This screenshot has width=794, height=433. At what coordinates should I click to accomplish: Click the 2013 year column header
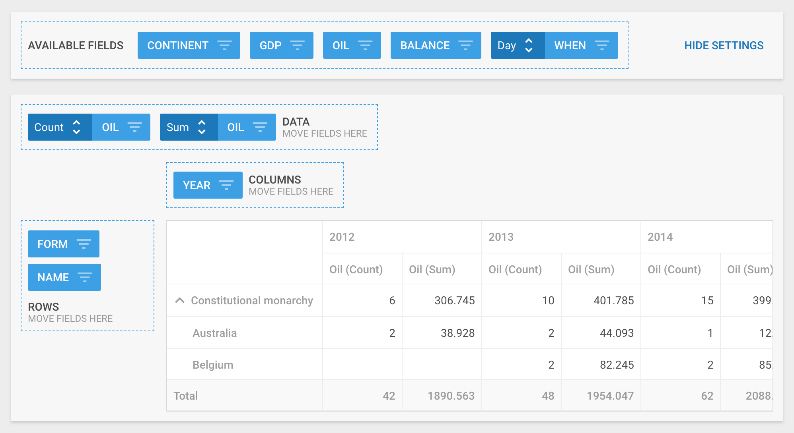pos(501,237)
